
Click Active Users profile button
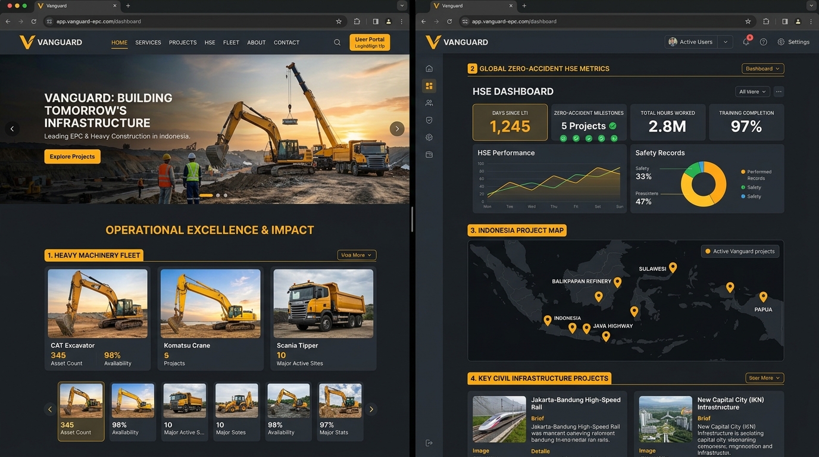point(691,42)
